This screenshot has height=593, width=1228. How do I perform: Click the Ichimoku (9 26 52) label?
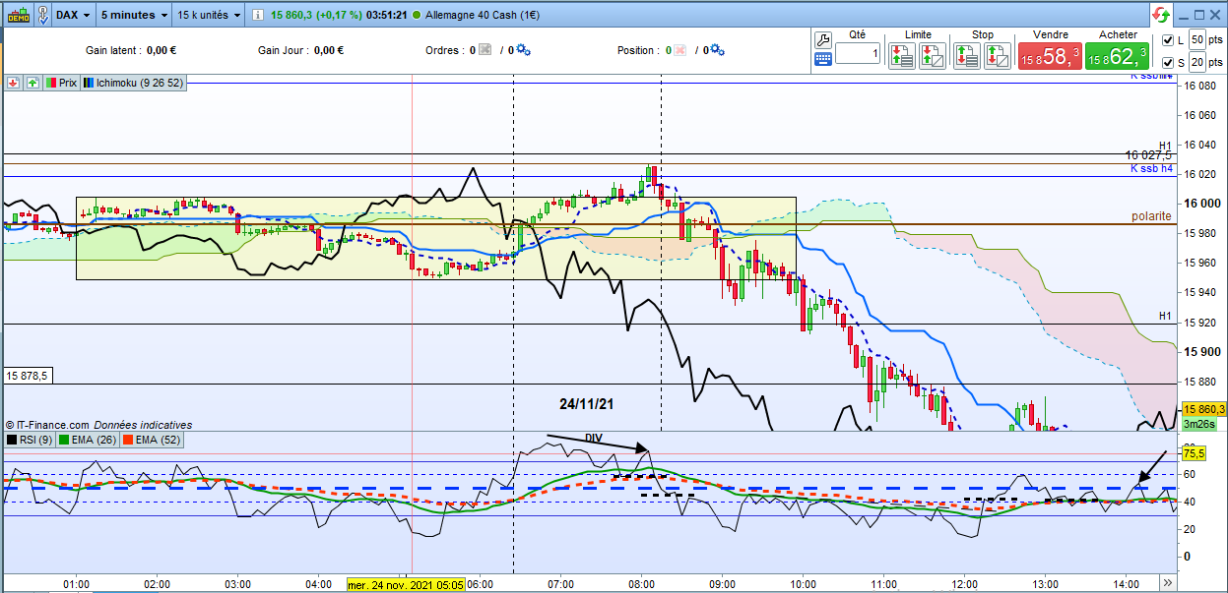[x=133, y=84]
